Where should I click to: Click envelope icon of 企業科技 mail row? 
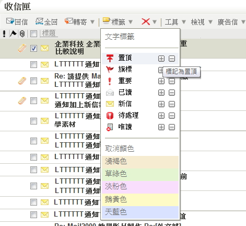click(x=45, y=48)
